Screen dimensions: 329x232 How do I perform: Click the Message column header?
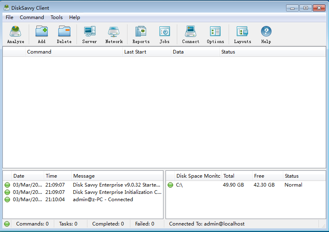117,176
